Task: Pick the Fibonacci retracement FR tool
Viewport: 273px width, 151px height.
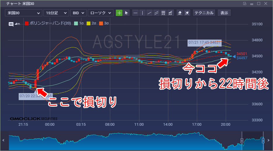Action: pyautogui.click(x=163, y=13)
